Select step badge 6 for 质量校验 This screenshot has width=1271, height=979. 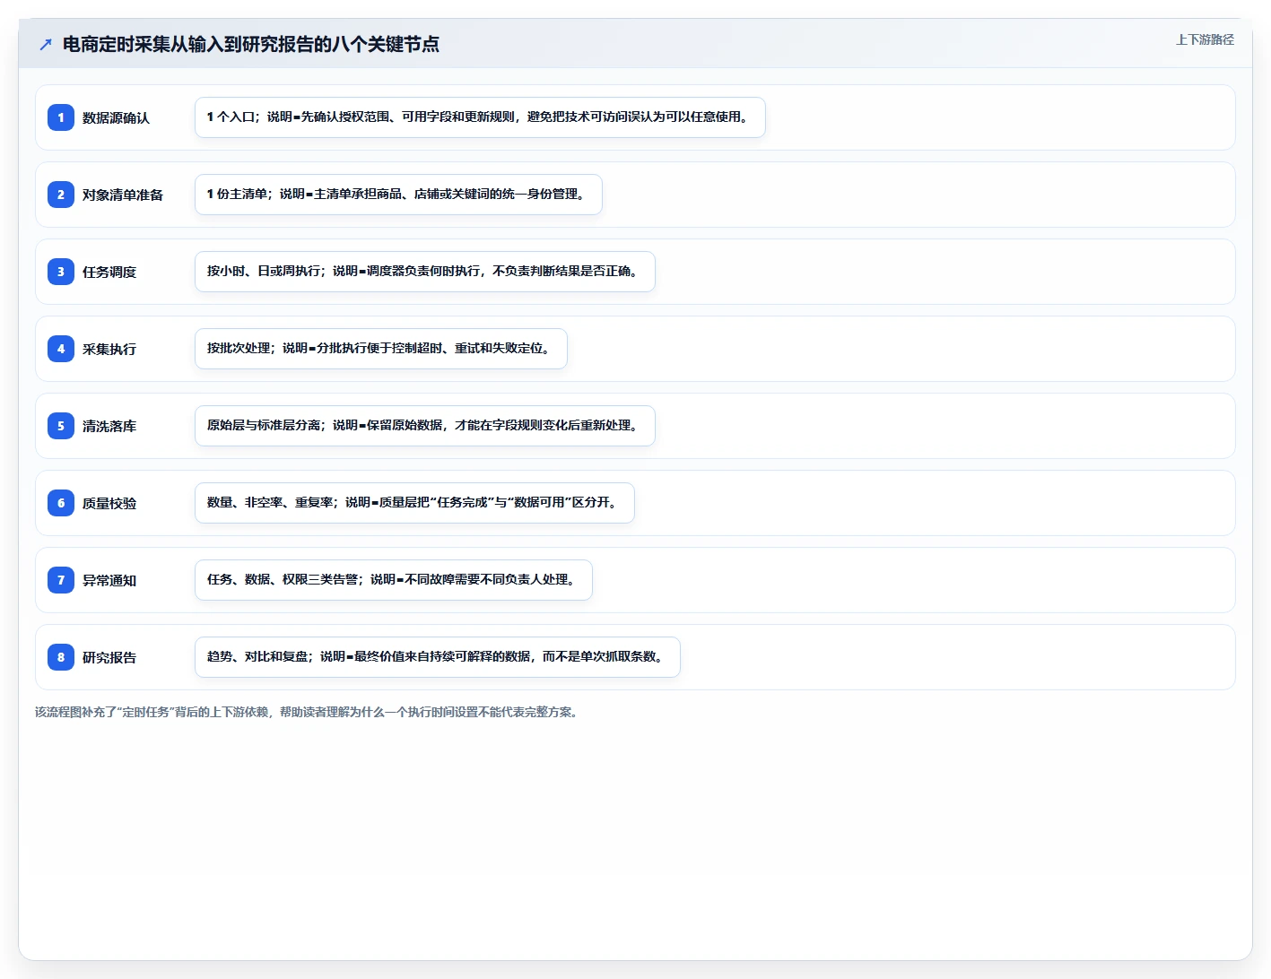[x=61, y=503]
